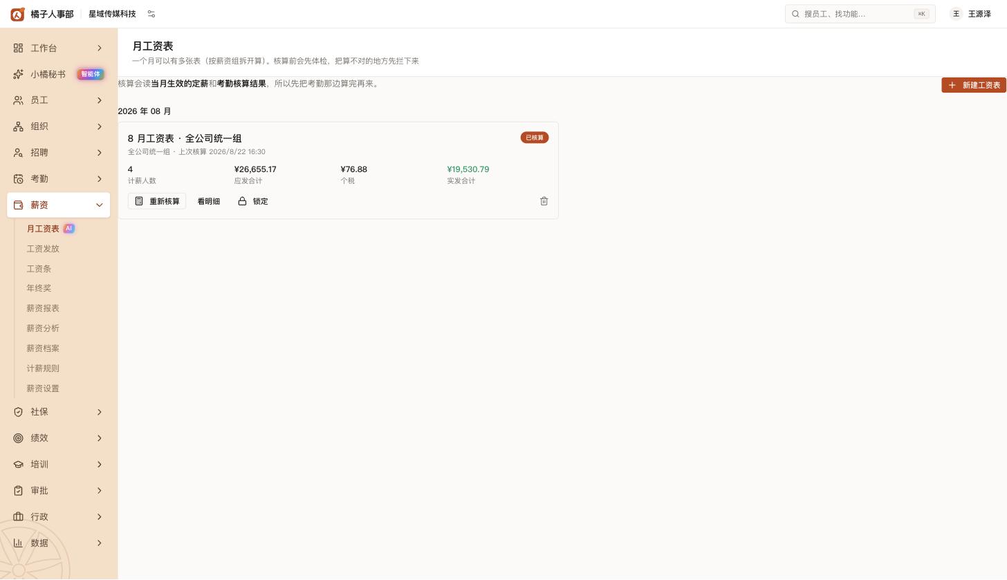Click the 橘子人事部 orange logo icon
Screen dimensions: 1007x580
click(x=17, y=14)
